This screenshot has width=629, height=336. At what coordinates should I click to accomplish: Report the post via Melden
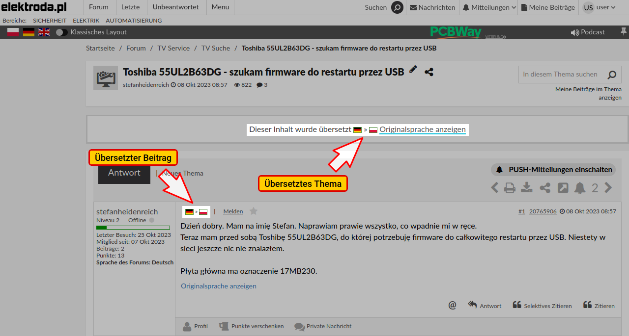click(233, 211)
